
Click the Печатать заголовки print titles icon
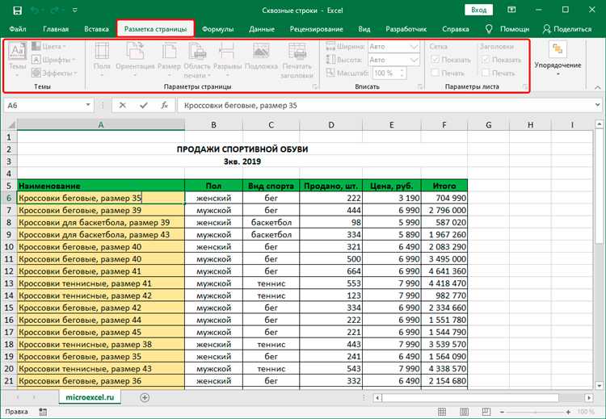(297, 51)
